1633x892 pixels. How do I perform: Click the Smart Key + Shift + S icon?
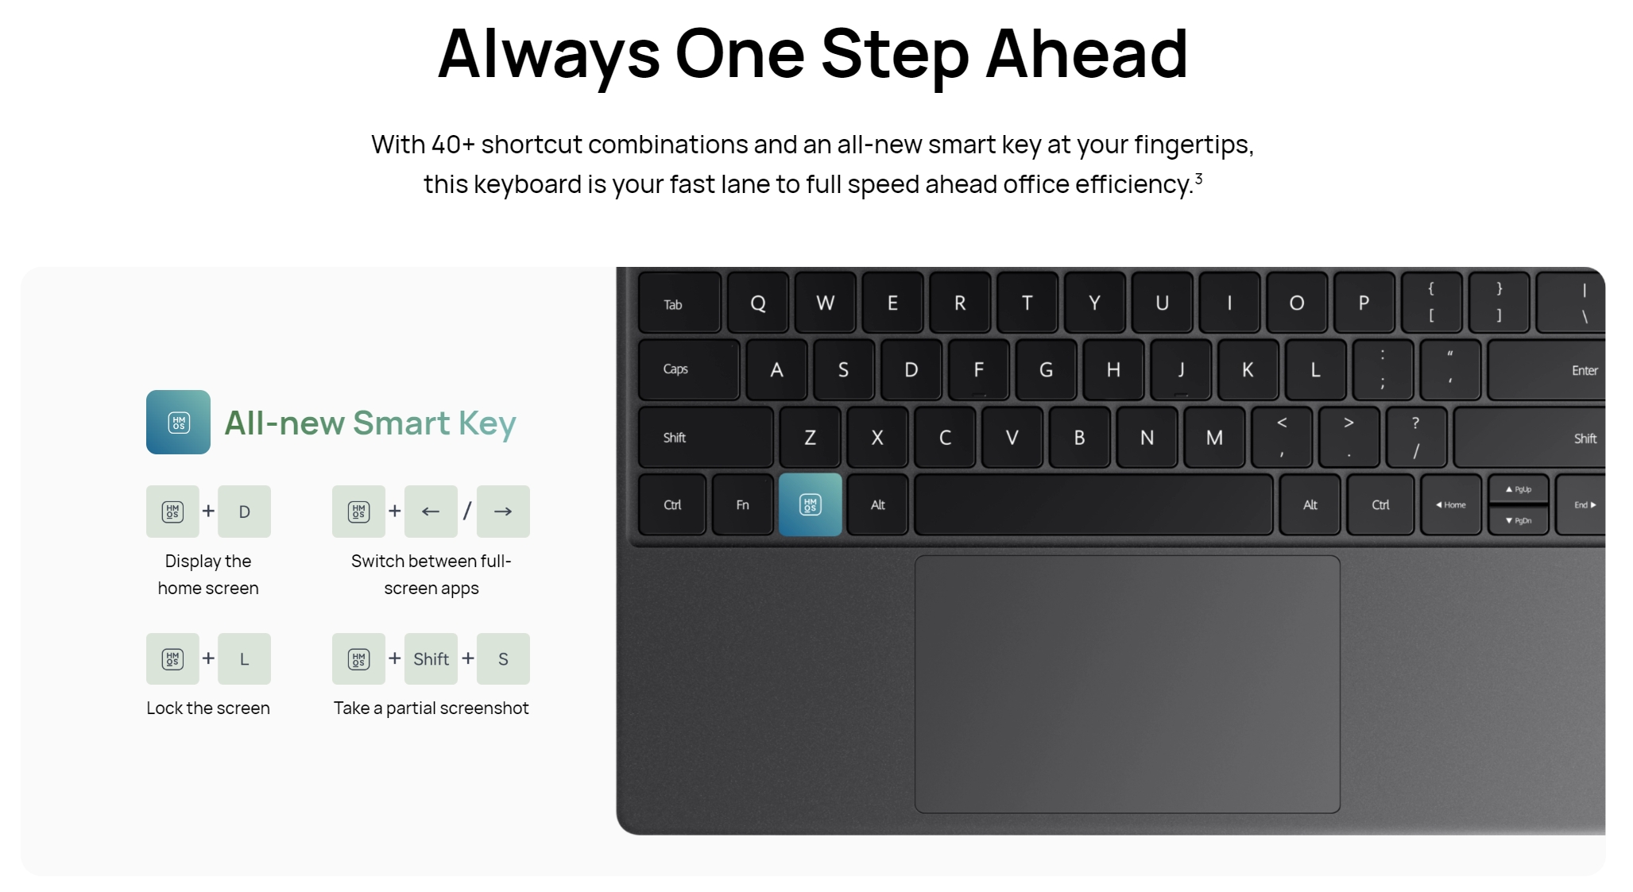coord(357,659)
